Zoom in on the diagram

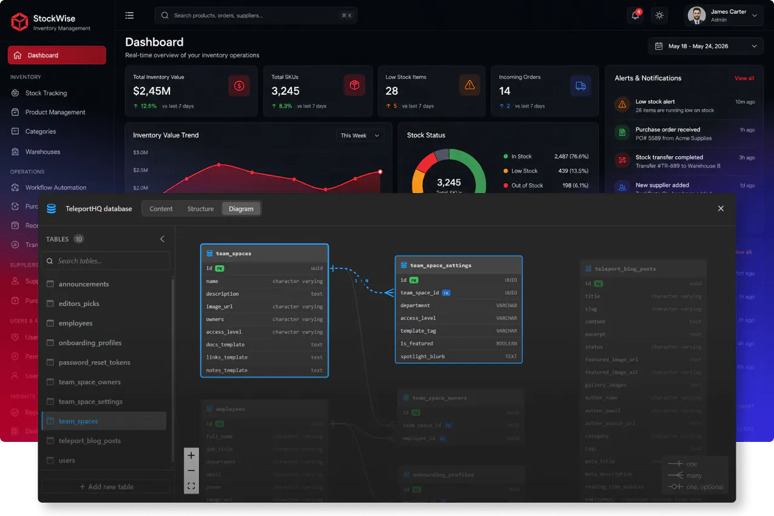point(191,455)
